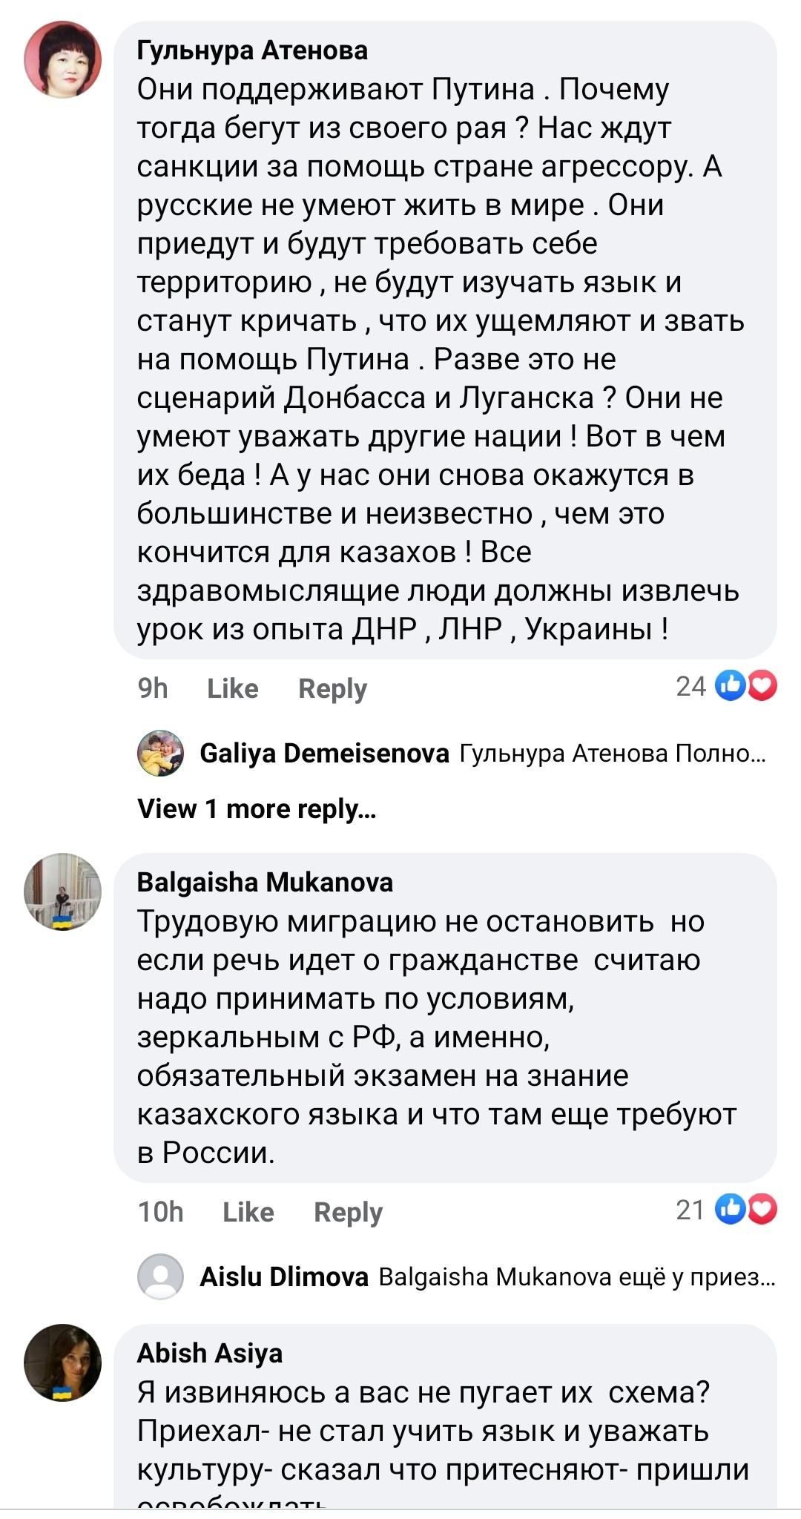
Task: Open Balgaisha Mukanova's profile picture
Action: click(x=62, y=892)
